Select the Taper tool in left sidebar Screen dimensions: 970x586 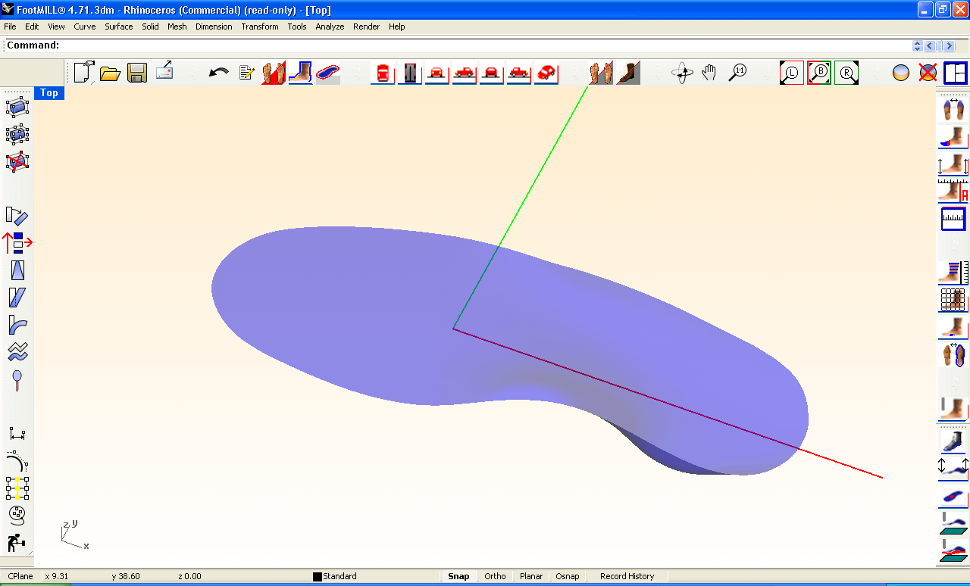(x=17, y=270)
